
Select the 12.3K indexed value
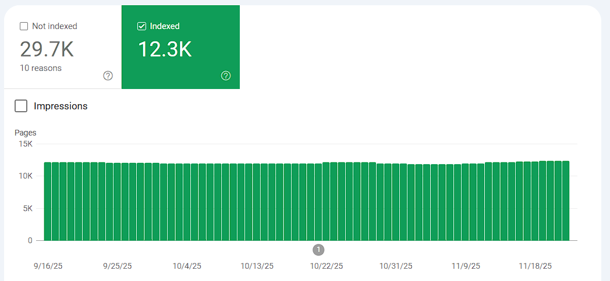point(165,49)
